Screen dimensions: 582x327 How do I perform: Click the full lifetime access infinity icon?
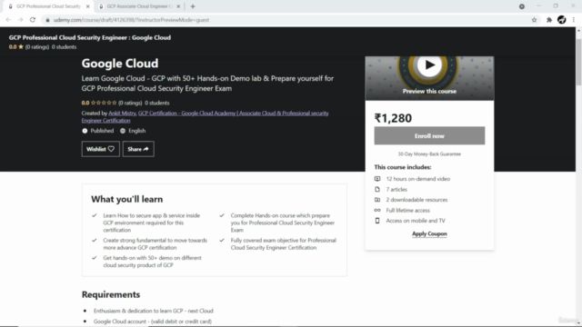pyautogui.click(x=377, y=210)
